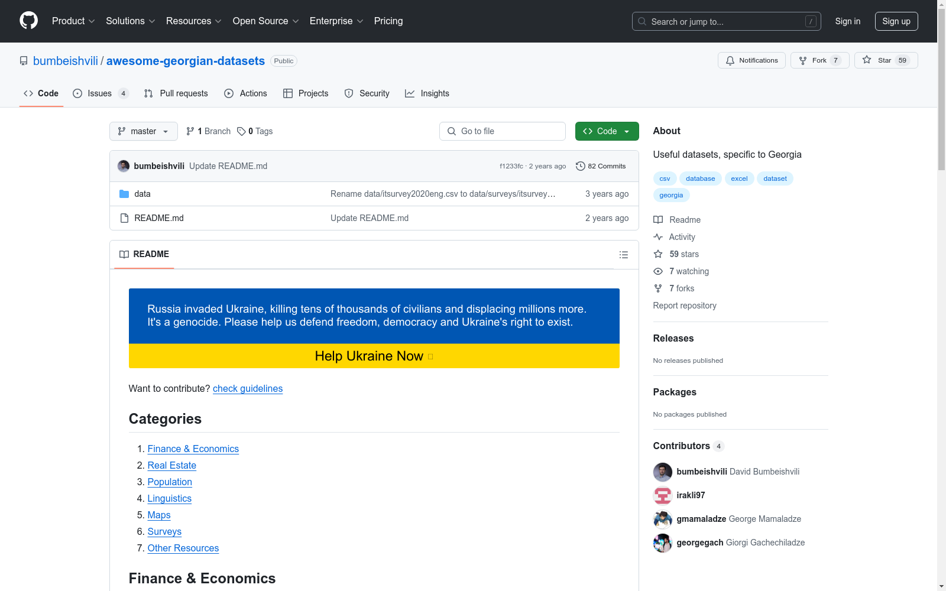This screenshot has width=946, height=591.
Task: Open georgegach contributor avatar
Action: (662, 543)
